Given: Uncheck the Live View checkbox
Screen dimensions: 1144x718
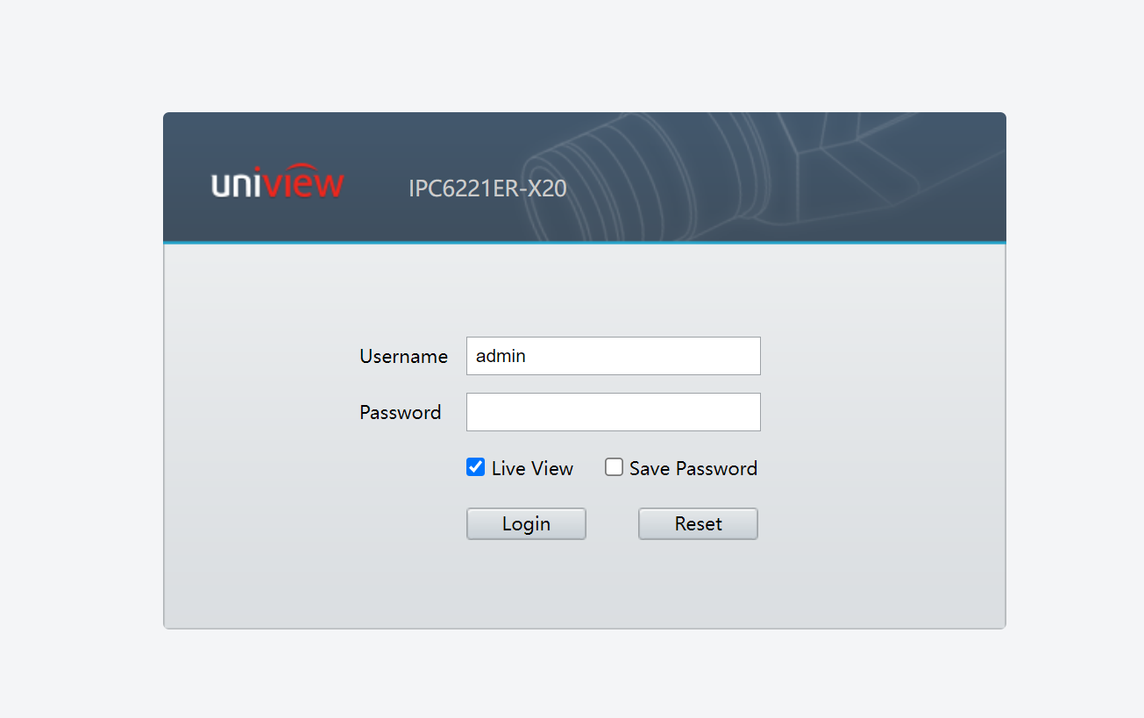Looking at the screenshot, I should tap(475, 467).
